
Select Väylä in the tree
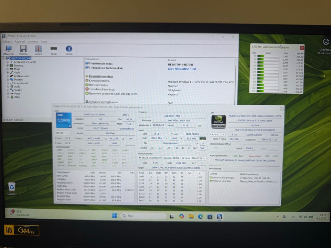point(17,73)
